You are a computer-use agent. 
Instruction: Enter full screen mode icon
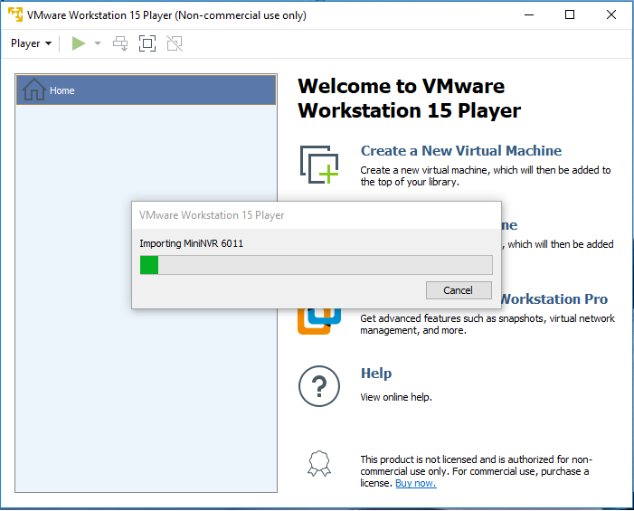147,43
